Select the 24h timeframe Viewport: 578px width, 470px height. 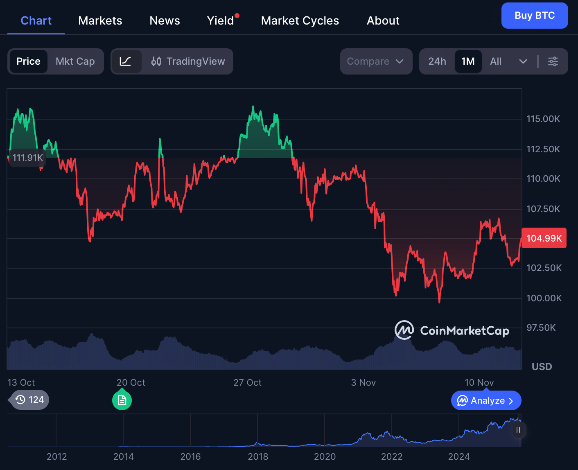(437, 61)
